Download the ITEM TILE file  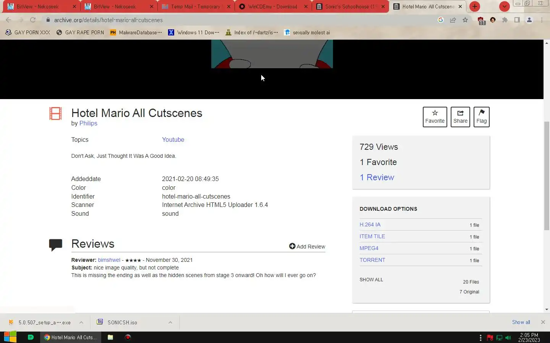point(372,236)
